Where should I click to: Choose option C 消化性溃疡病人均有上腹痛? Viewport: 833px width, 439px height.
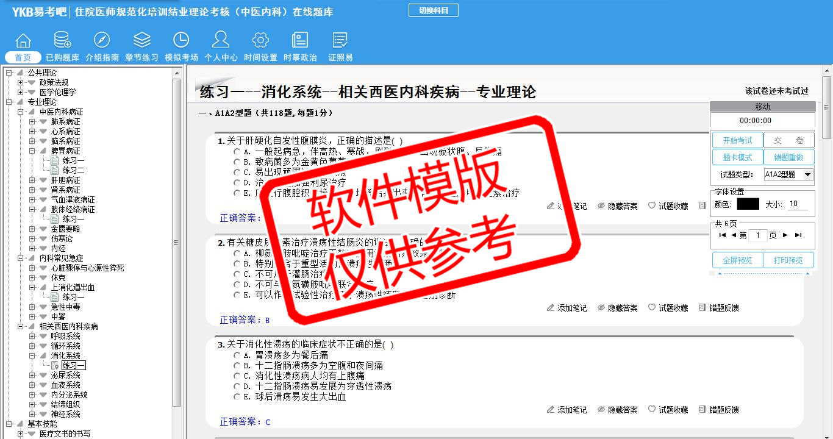237,376
